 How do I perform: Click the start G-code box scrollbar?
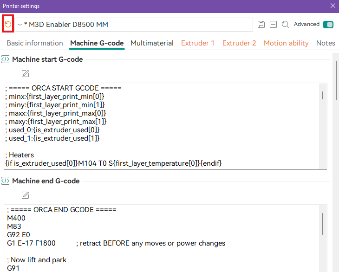point(322,95)
